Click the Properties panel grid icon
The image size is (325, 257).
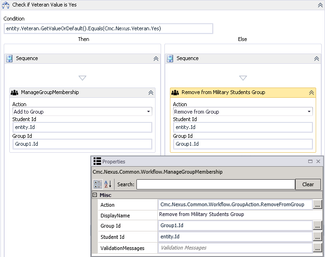click(97, 161)
